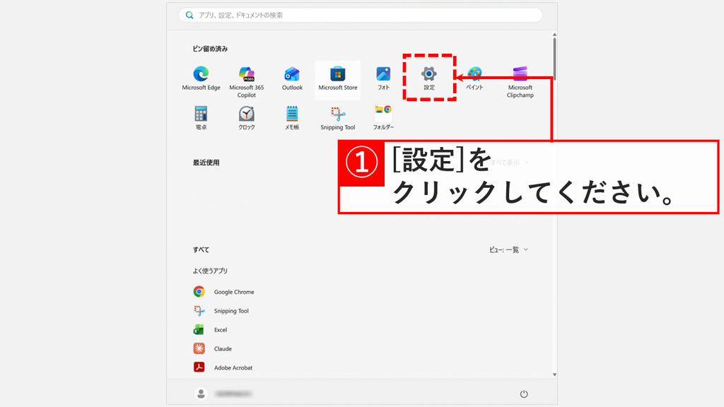Screen dimensions: 724x407
Task: Click scrollbar up arrow of Start menu
Action: click(x=554, y=35)
